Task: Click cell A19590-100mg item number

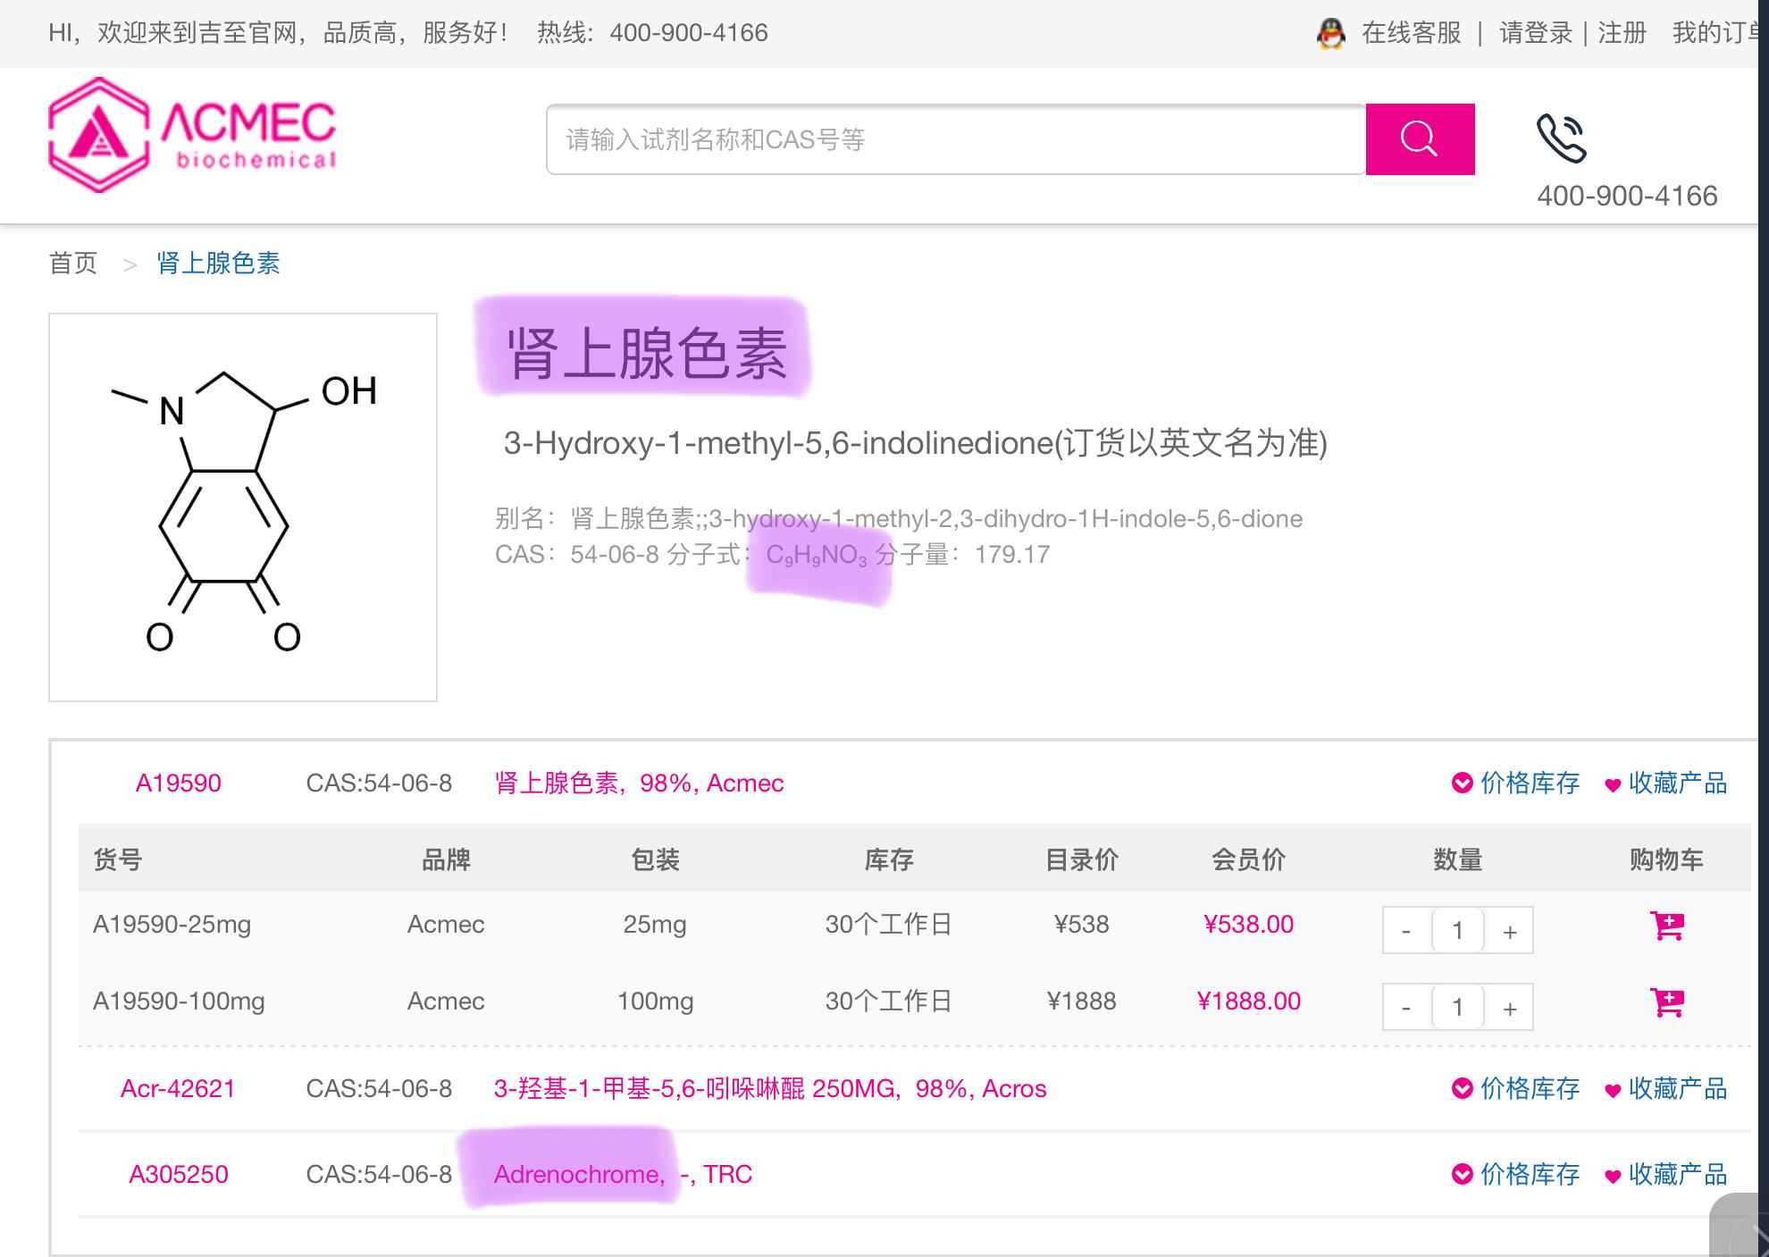Action: click(179, 1001)
